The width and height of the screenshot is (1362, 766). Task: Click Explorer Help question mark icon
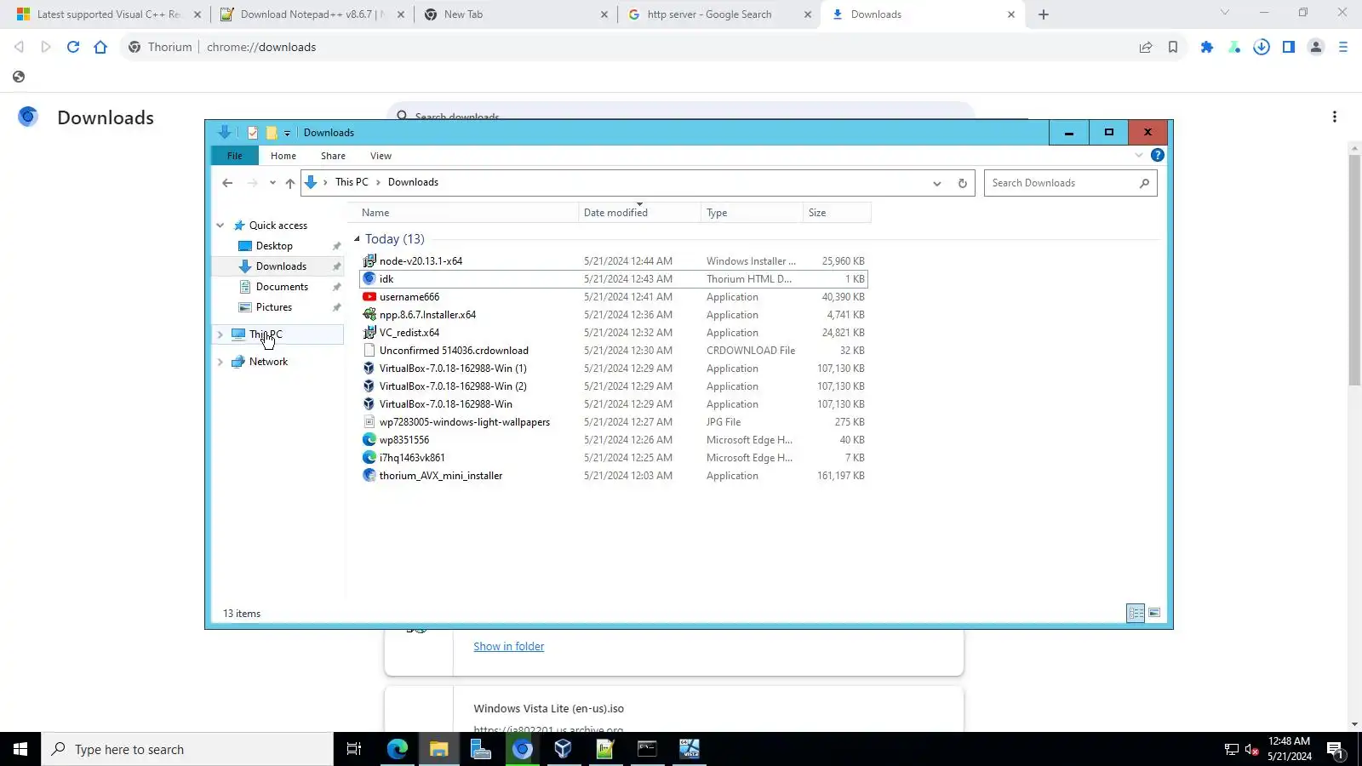pos(1158,155)
